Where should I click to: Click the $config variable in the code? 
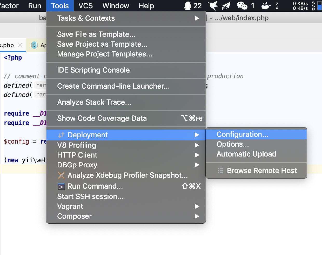[16, 141]
